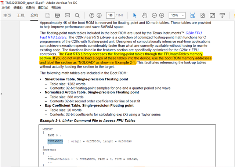Screen dimensions: 235x167
Task: Click the fit page width icon
Action: pos(192,15)
